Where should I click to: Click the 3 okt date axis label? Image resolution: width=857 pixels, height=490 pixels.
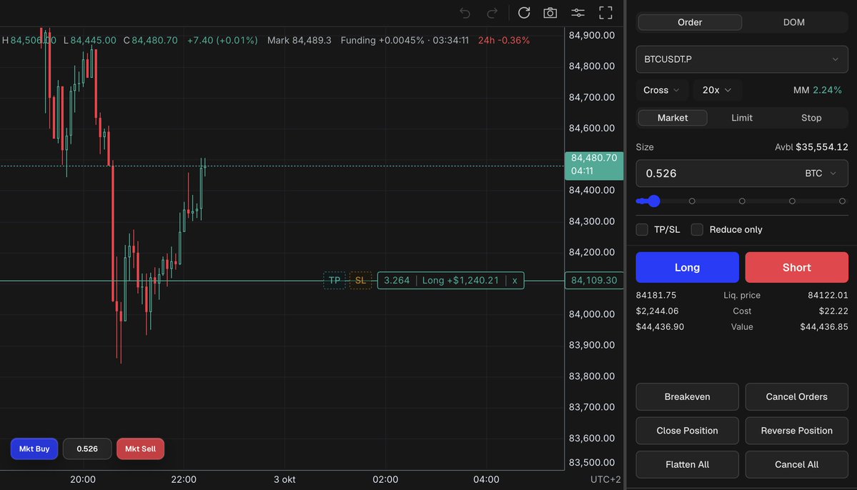pyautogui.click(x=284, y=479)
